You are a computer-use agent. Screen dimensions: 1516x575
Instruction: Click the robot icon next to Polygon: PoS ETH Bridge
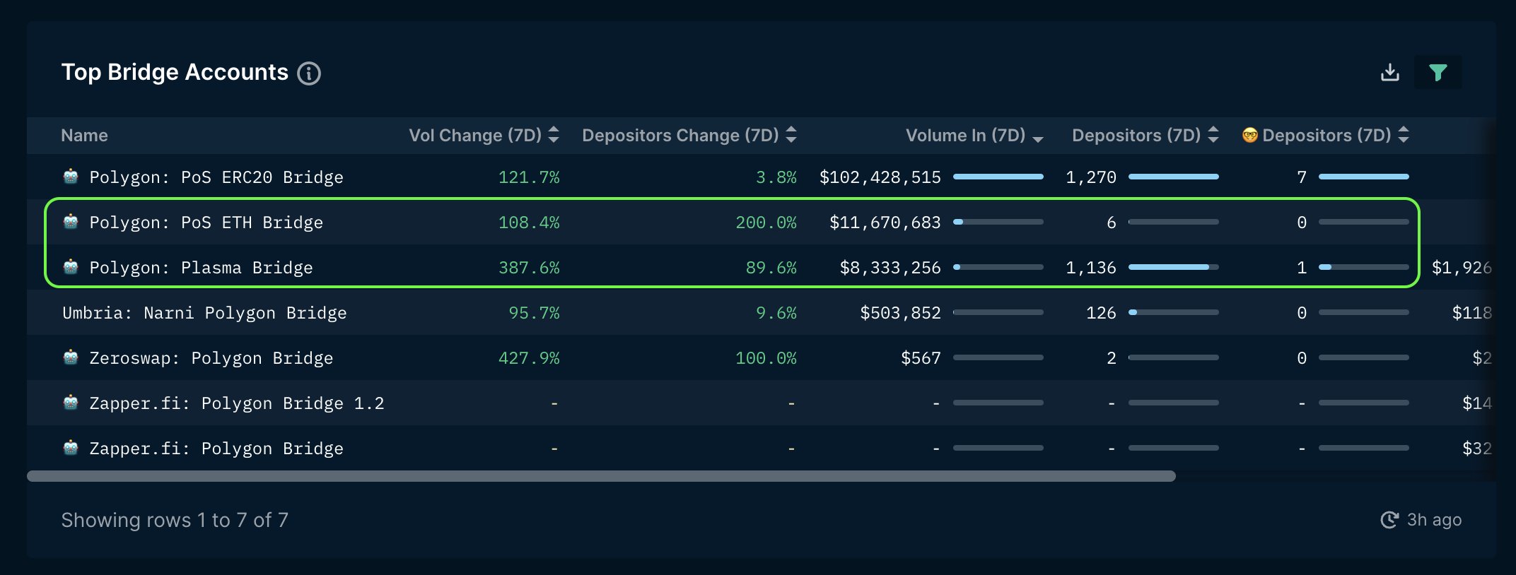[x=71, y=222]
